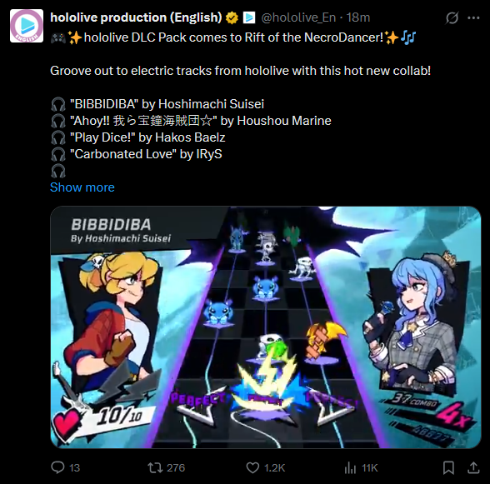Click the 11K views count

tap(370, 467)
